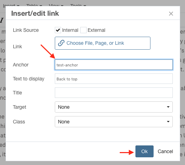Screen dimensions: 185x165
Task: Open the Tools menu
Action: [78, 6]
